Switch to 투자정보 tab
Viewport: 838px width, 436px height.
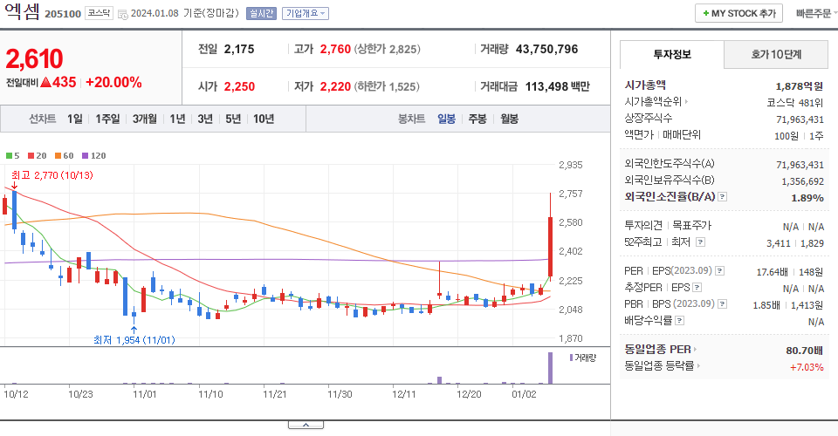coord(672,54)
